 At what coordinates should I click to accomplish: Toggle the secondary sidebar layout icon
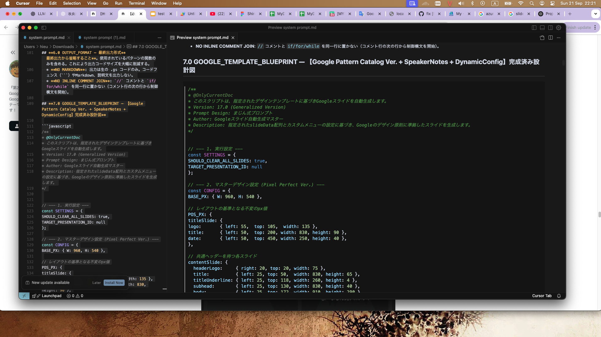(550, 28)
